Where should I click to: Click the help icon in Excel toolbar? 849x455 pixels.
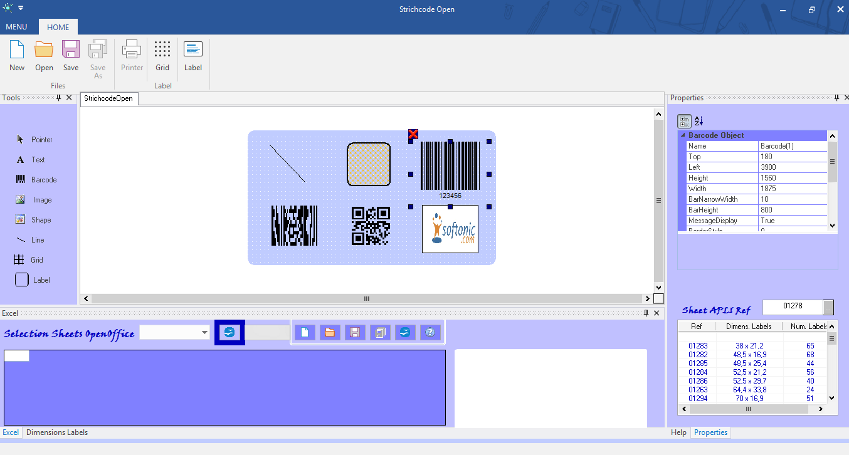click(x=430, y=333)
